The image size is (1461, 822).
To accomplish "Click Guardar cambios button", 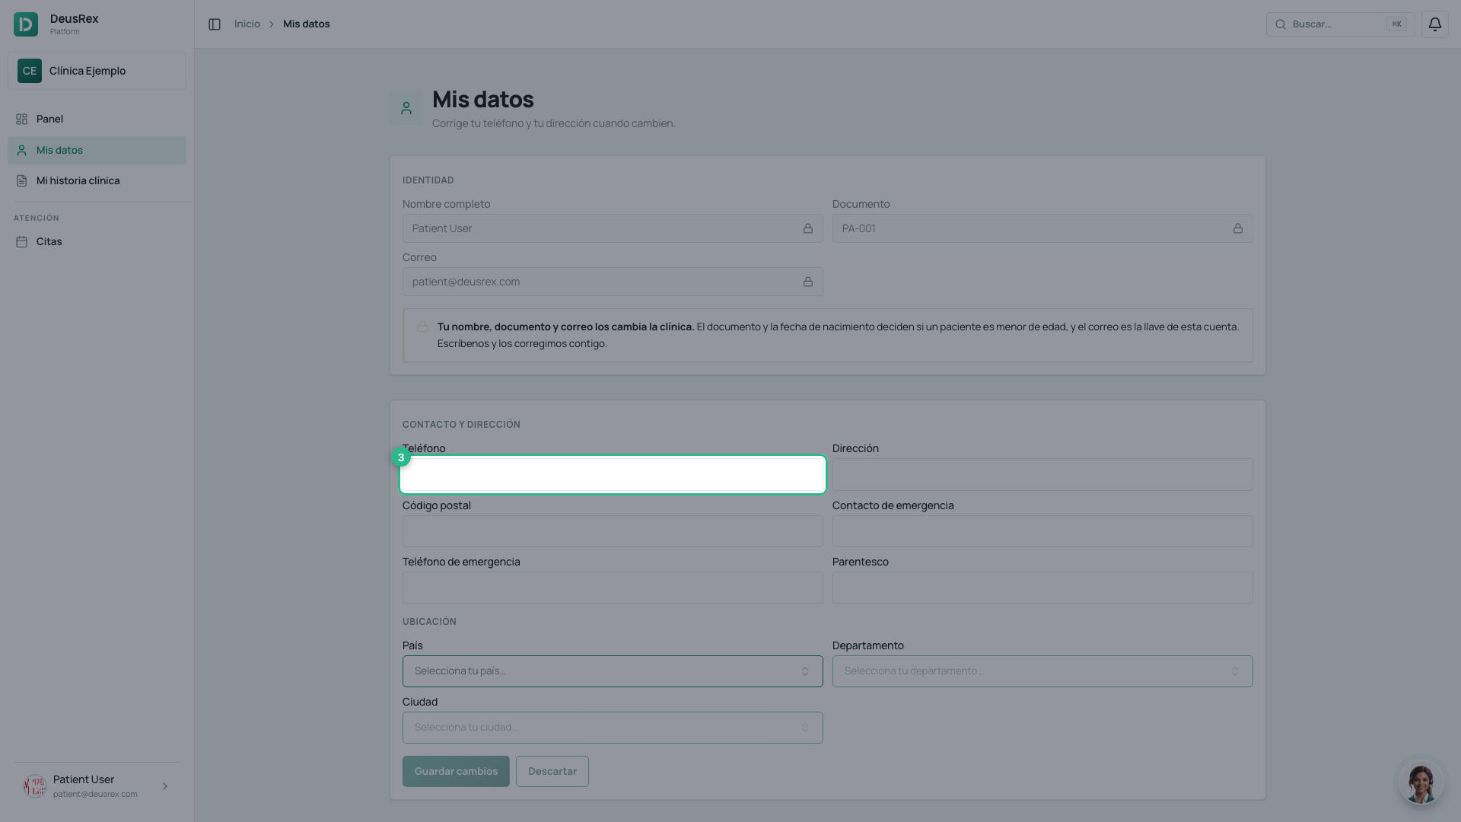I will [x=456, y=771].
